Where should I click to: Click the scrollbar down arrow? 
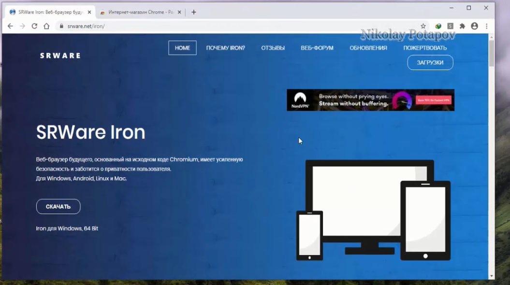(491, 276)
